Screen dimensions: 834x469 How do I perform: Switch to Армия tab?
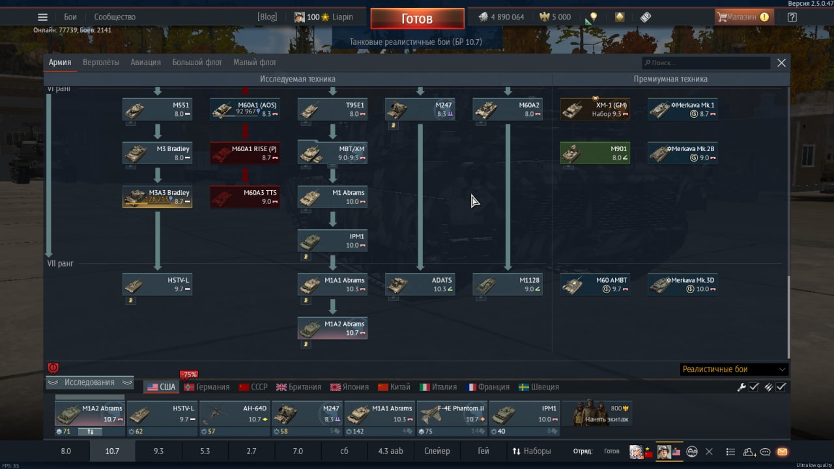tap(60, 63)
